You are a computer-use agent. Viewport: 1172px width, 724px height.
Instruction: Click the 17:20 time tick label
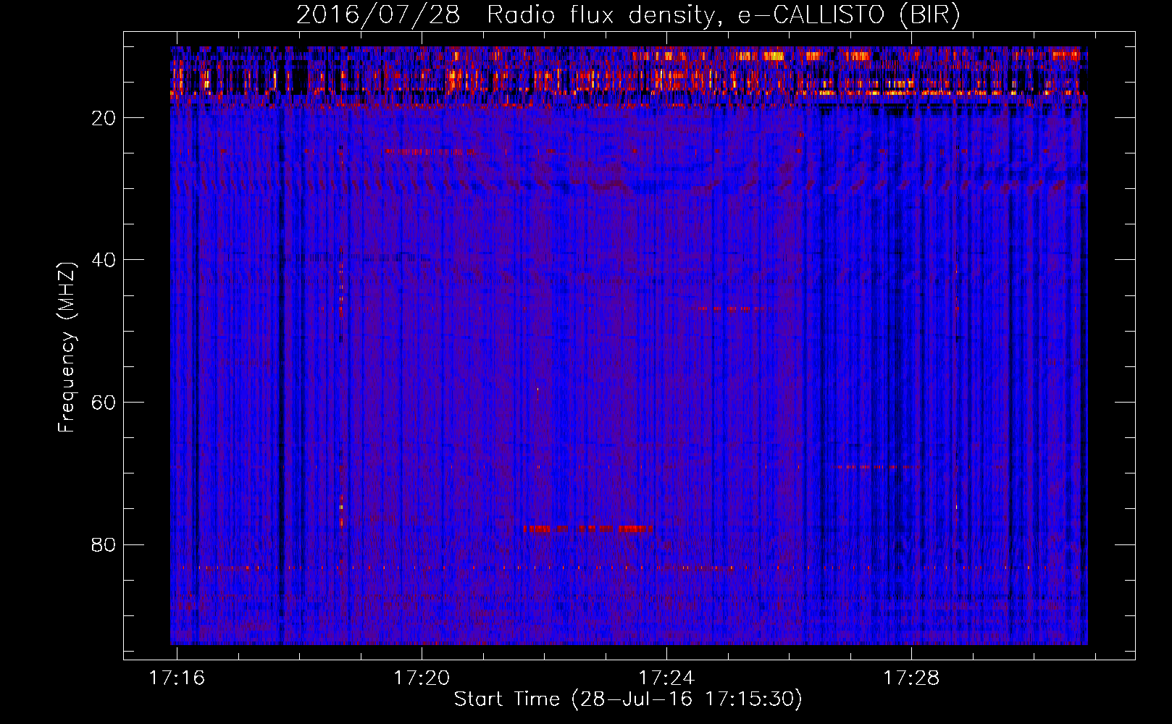coord(422,678)
